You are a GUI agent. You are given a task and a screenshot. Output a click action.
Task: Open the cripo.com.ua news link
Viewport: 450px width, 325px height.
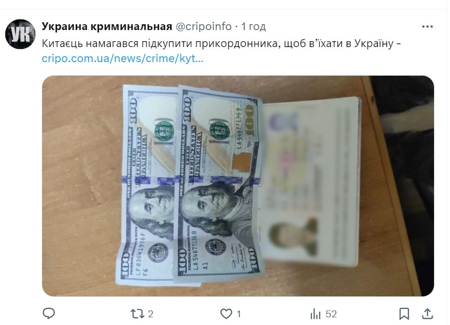point(123,59)
